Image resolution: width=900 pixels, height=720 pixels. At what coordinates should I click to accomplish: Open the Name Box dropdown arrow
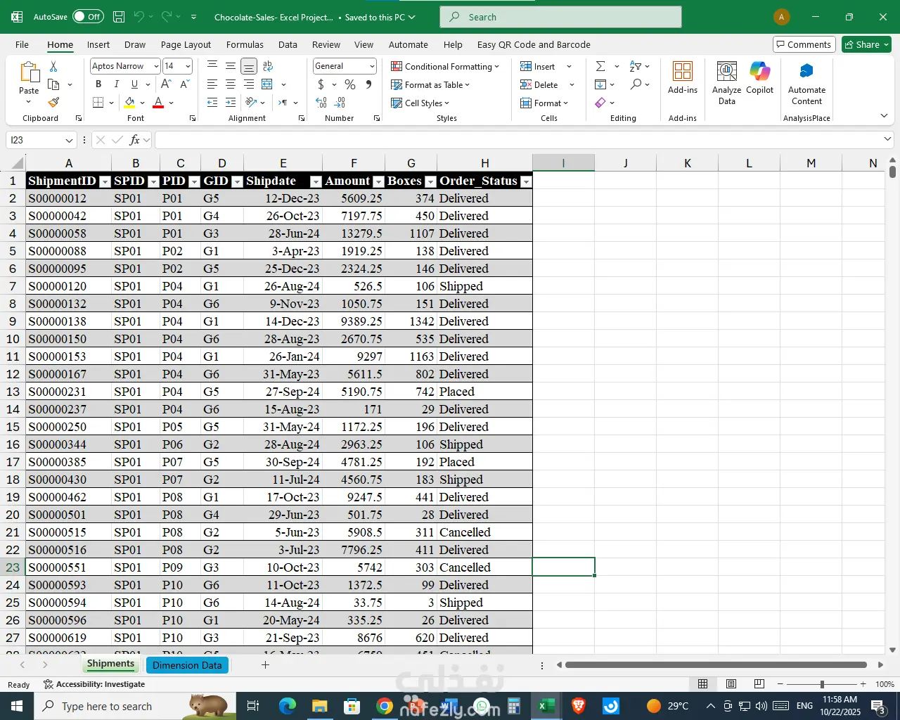click(x=69, y=140)
